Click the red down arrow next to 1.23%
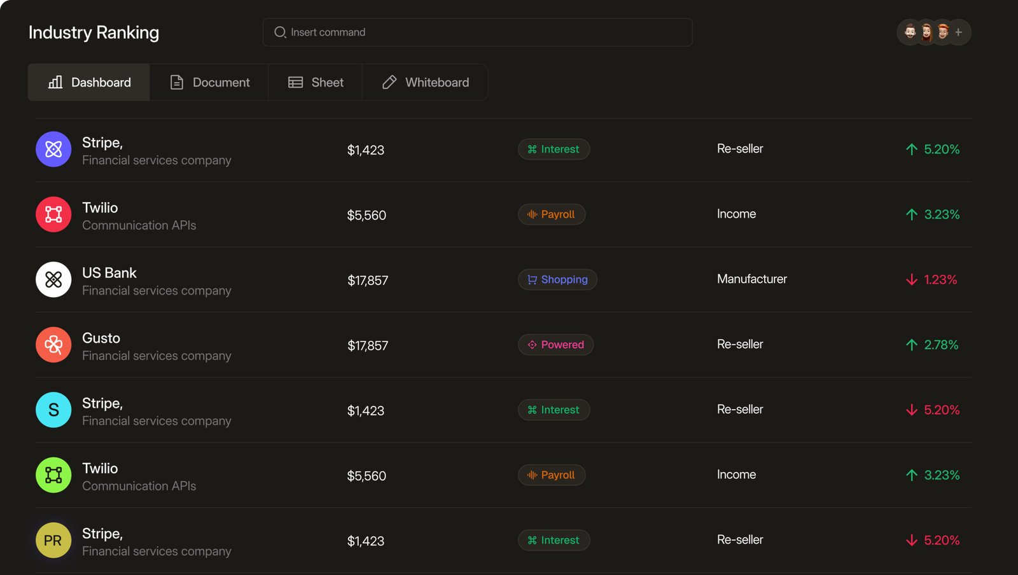The height and width of the screenshot is (575, 1018). point(912,280)
